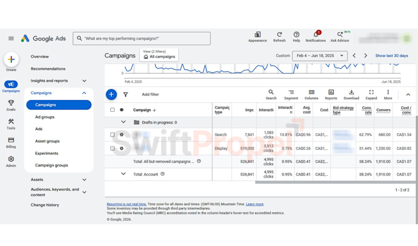Open the Feb 4 – Jun 18, 2025 date dropdown
The image size is (418, 246).
coord(320,56)
